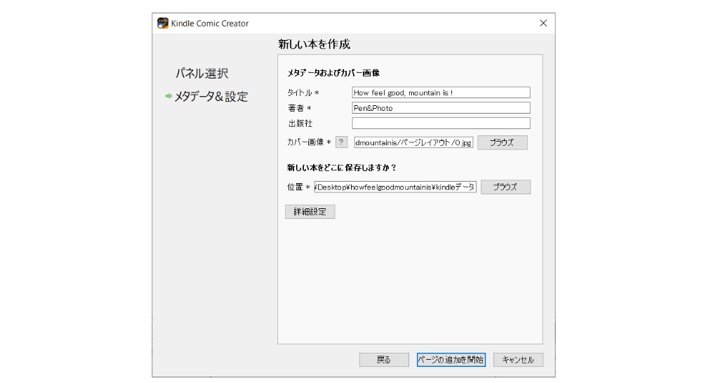Go back with the 戻る button
This screenshot has width=711, height=383.
click(384, 360)
